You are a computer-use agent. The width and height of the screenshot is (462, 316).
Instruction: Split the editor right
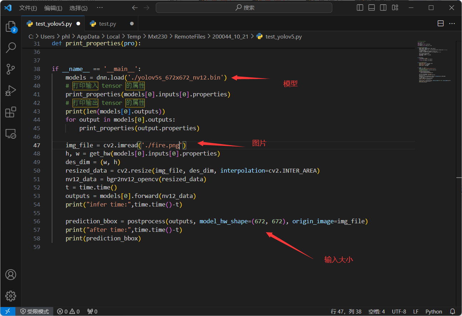[441, 24]
